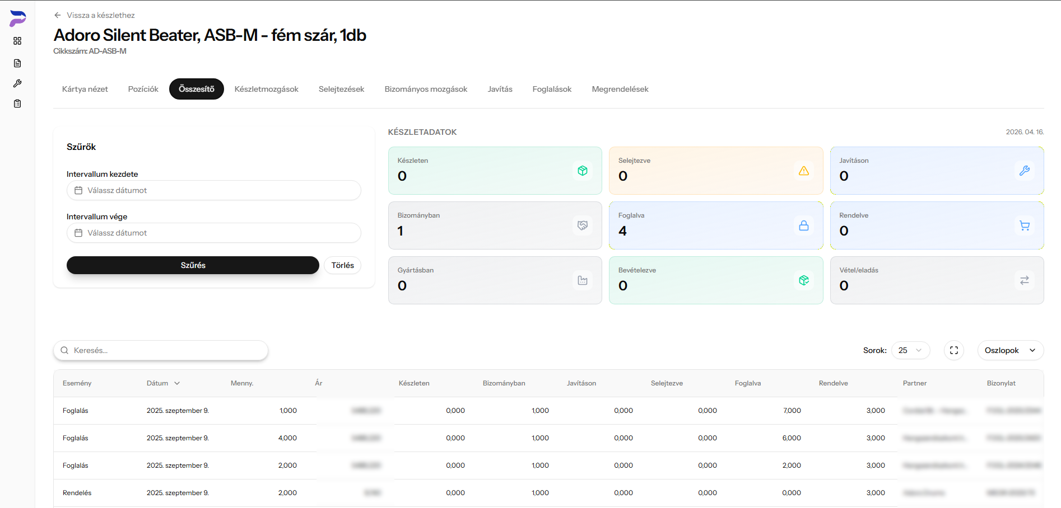Click the Törlés clear button
Viewport: 1061px width, 508px height.
[x=343, y=265]
